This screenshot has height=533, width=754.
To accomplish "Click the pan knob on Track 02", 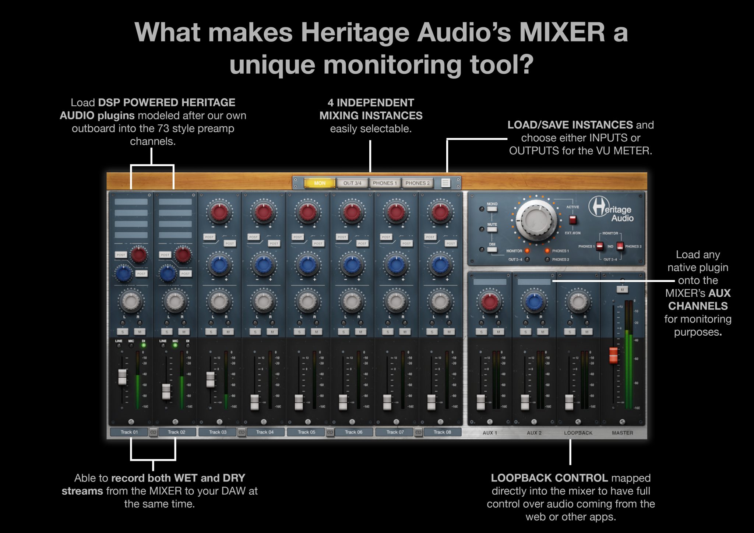I will 175,301.
